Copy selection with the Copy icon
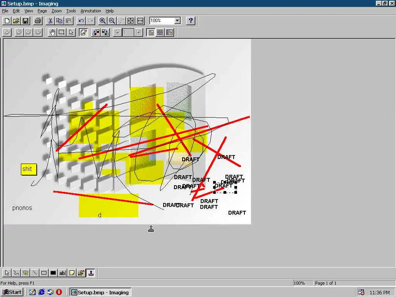 (60, 21)
